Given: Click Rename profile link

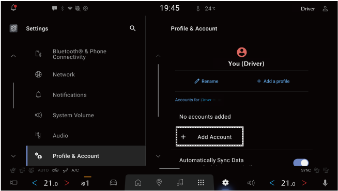Looking at the screenshot, I should coord(206,81).
